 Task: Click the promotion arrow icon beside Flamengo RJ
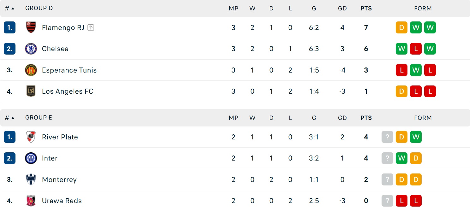pyautogui.click(x=91, y=27)
